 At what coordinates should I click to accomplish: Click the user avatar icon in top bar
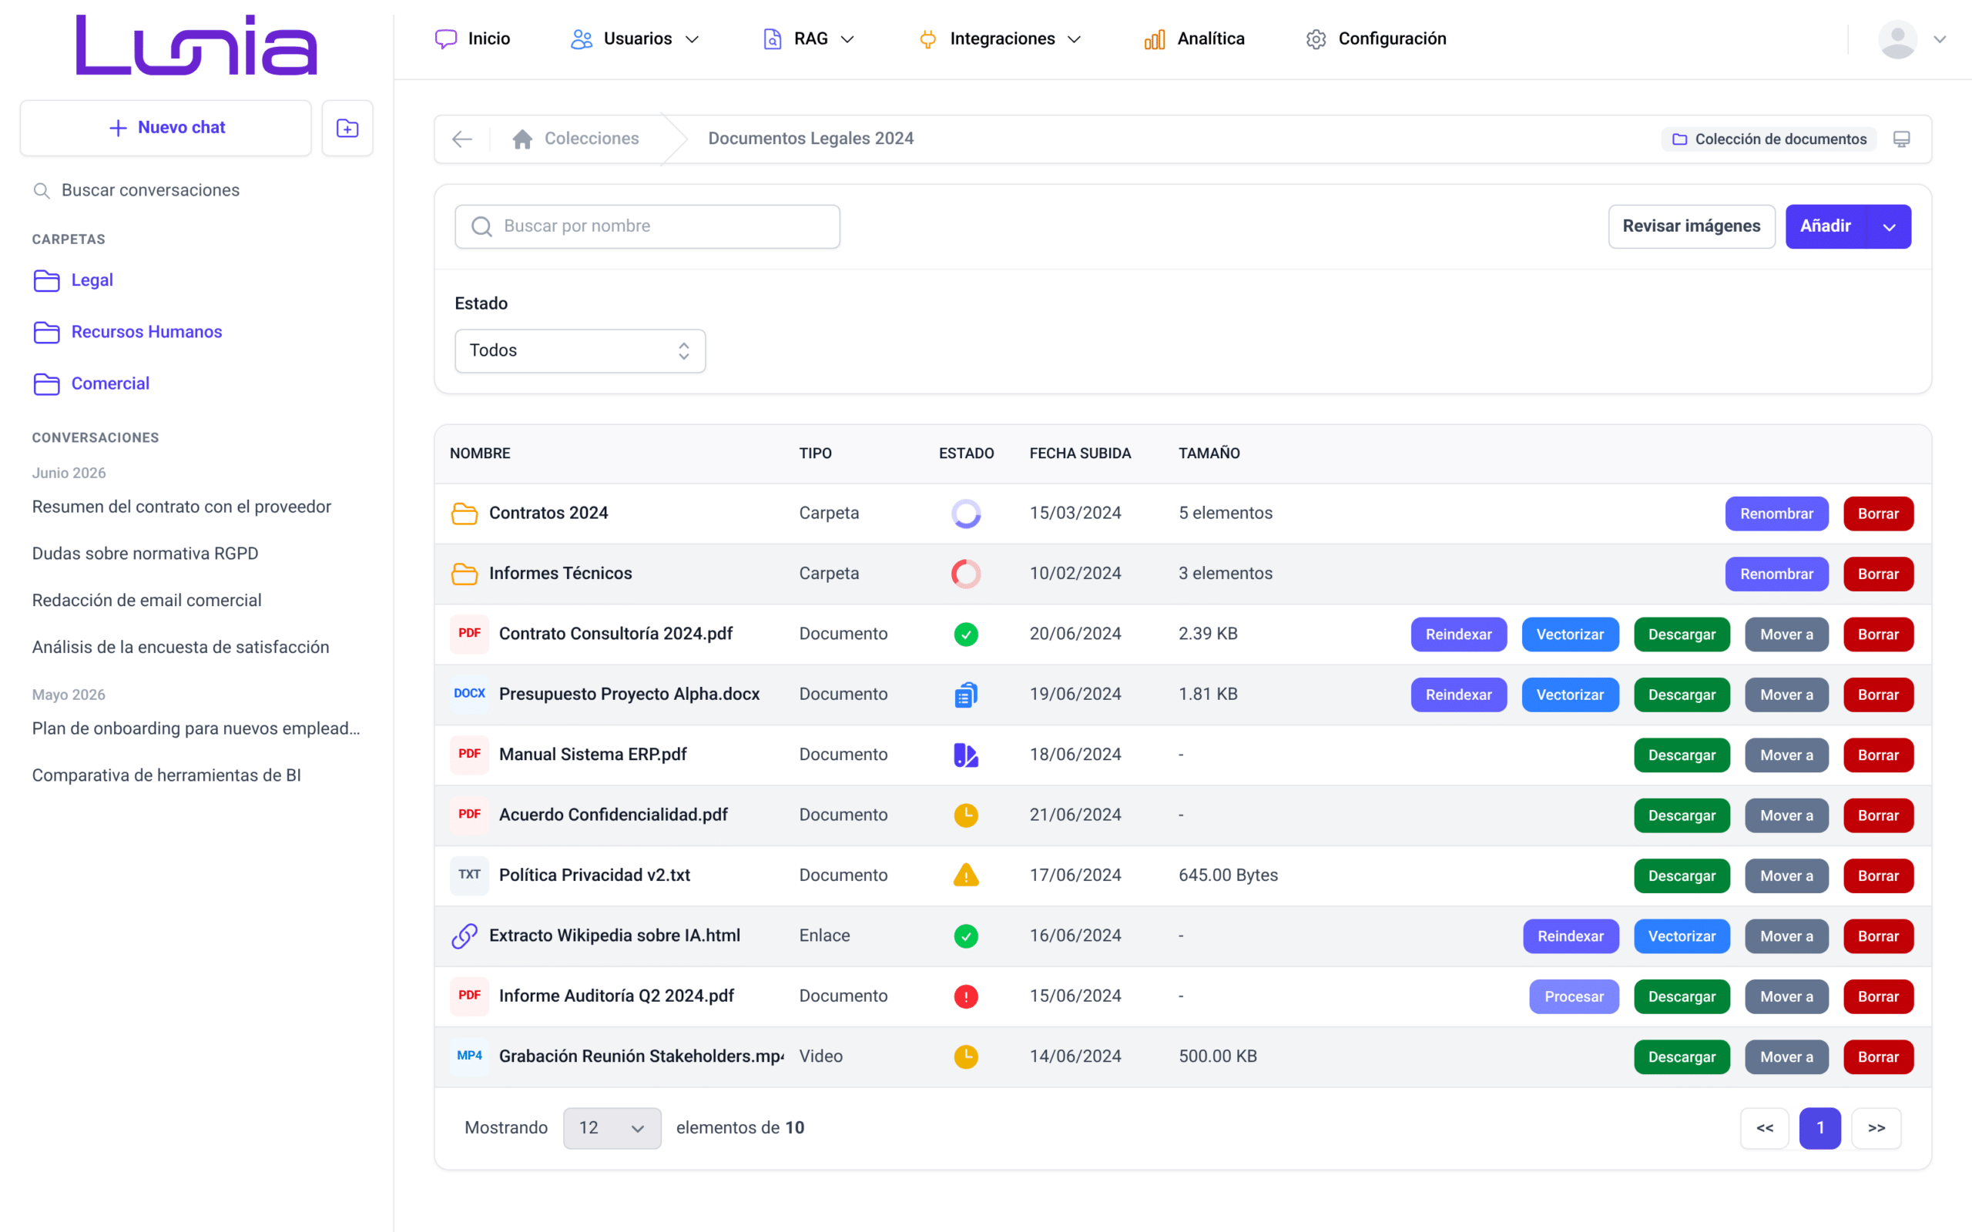point(1897,39)
